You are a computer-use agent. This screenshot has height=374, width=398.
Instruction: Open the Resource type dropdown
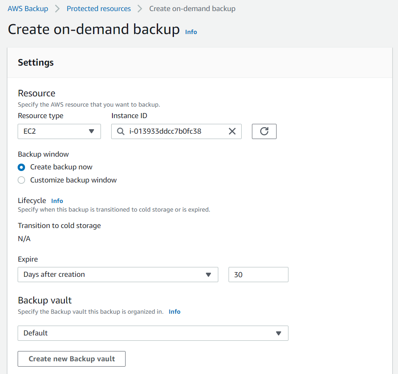tap(59, 131)
